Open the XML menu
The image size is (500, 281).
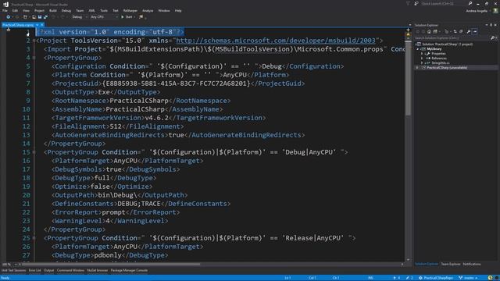[92, 10]
